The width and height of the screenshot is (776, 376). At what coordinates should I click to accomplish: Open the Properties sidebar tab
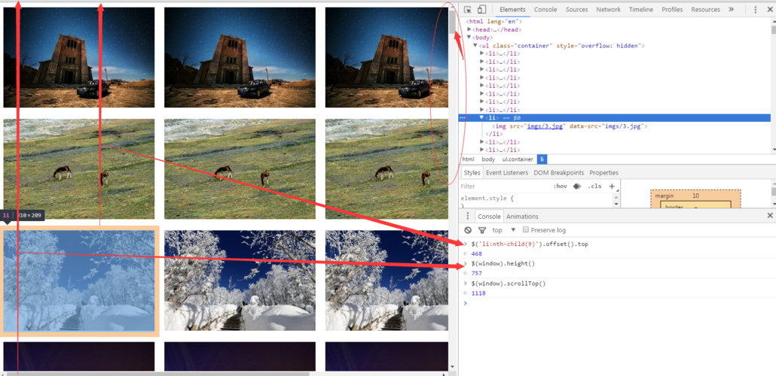tap(603, 172)
